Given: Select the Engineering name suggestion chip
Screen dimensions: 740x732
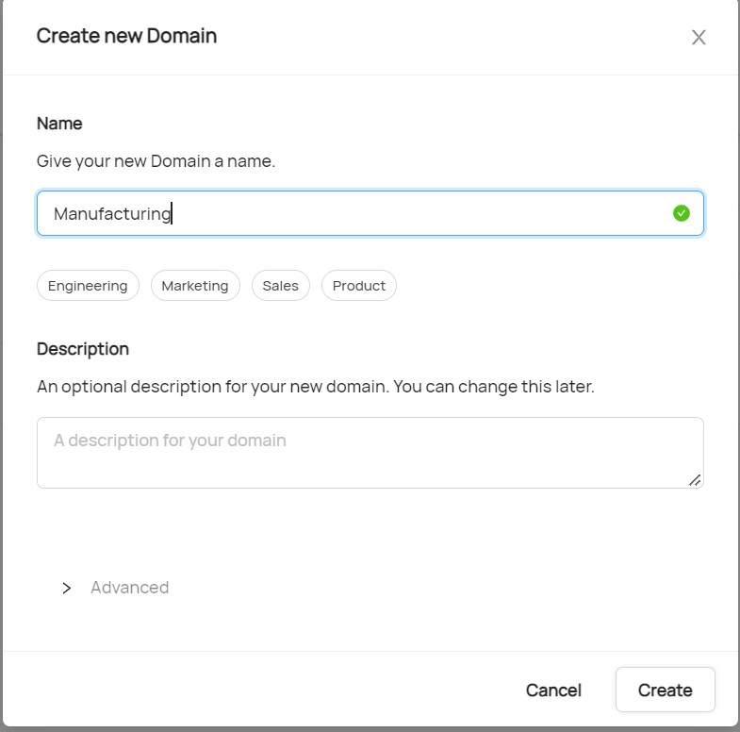Looking at the screenshot, I should [x=88, y=286].
